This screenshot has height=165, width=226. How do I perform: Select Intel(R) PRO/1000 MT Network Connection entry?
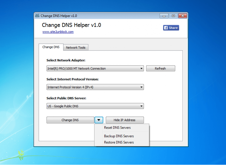tap(85, 68)
